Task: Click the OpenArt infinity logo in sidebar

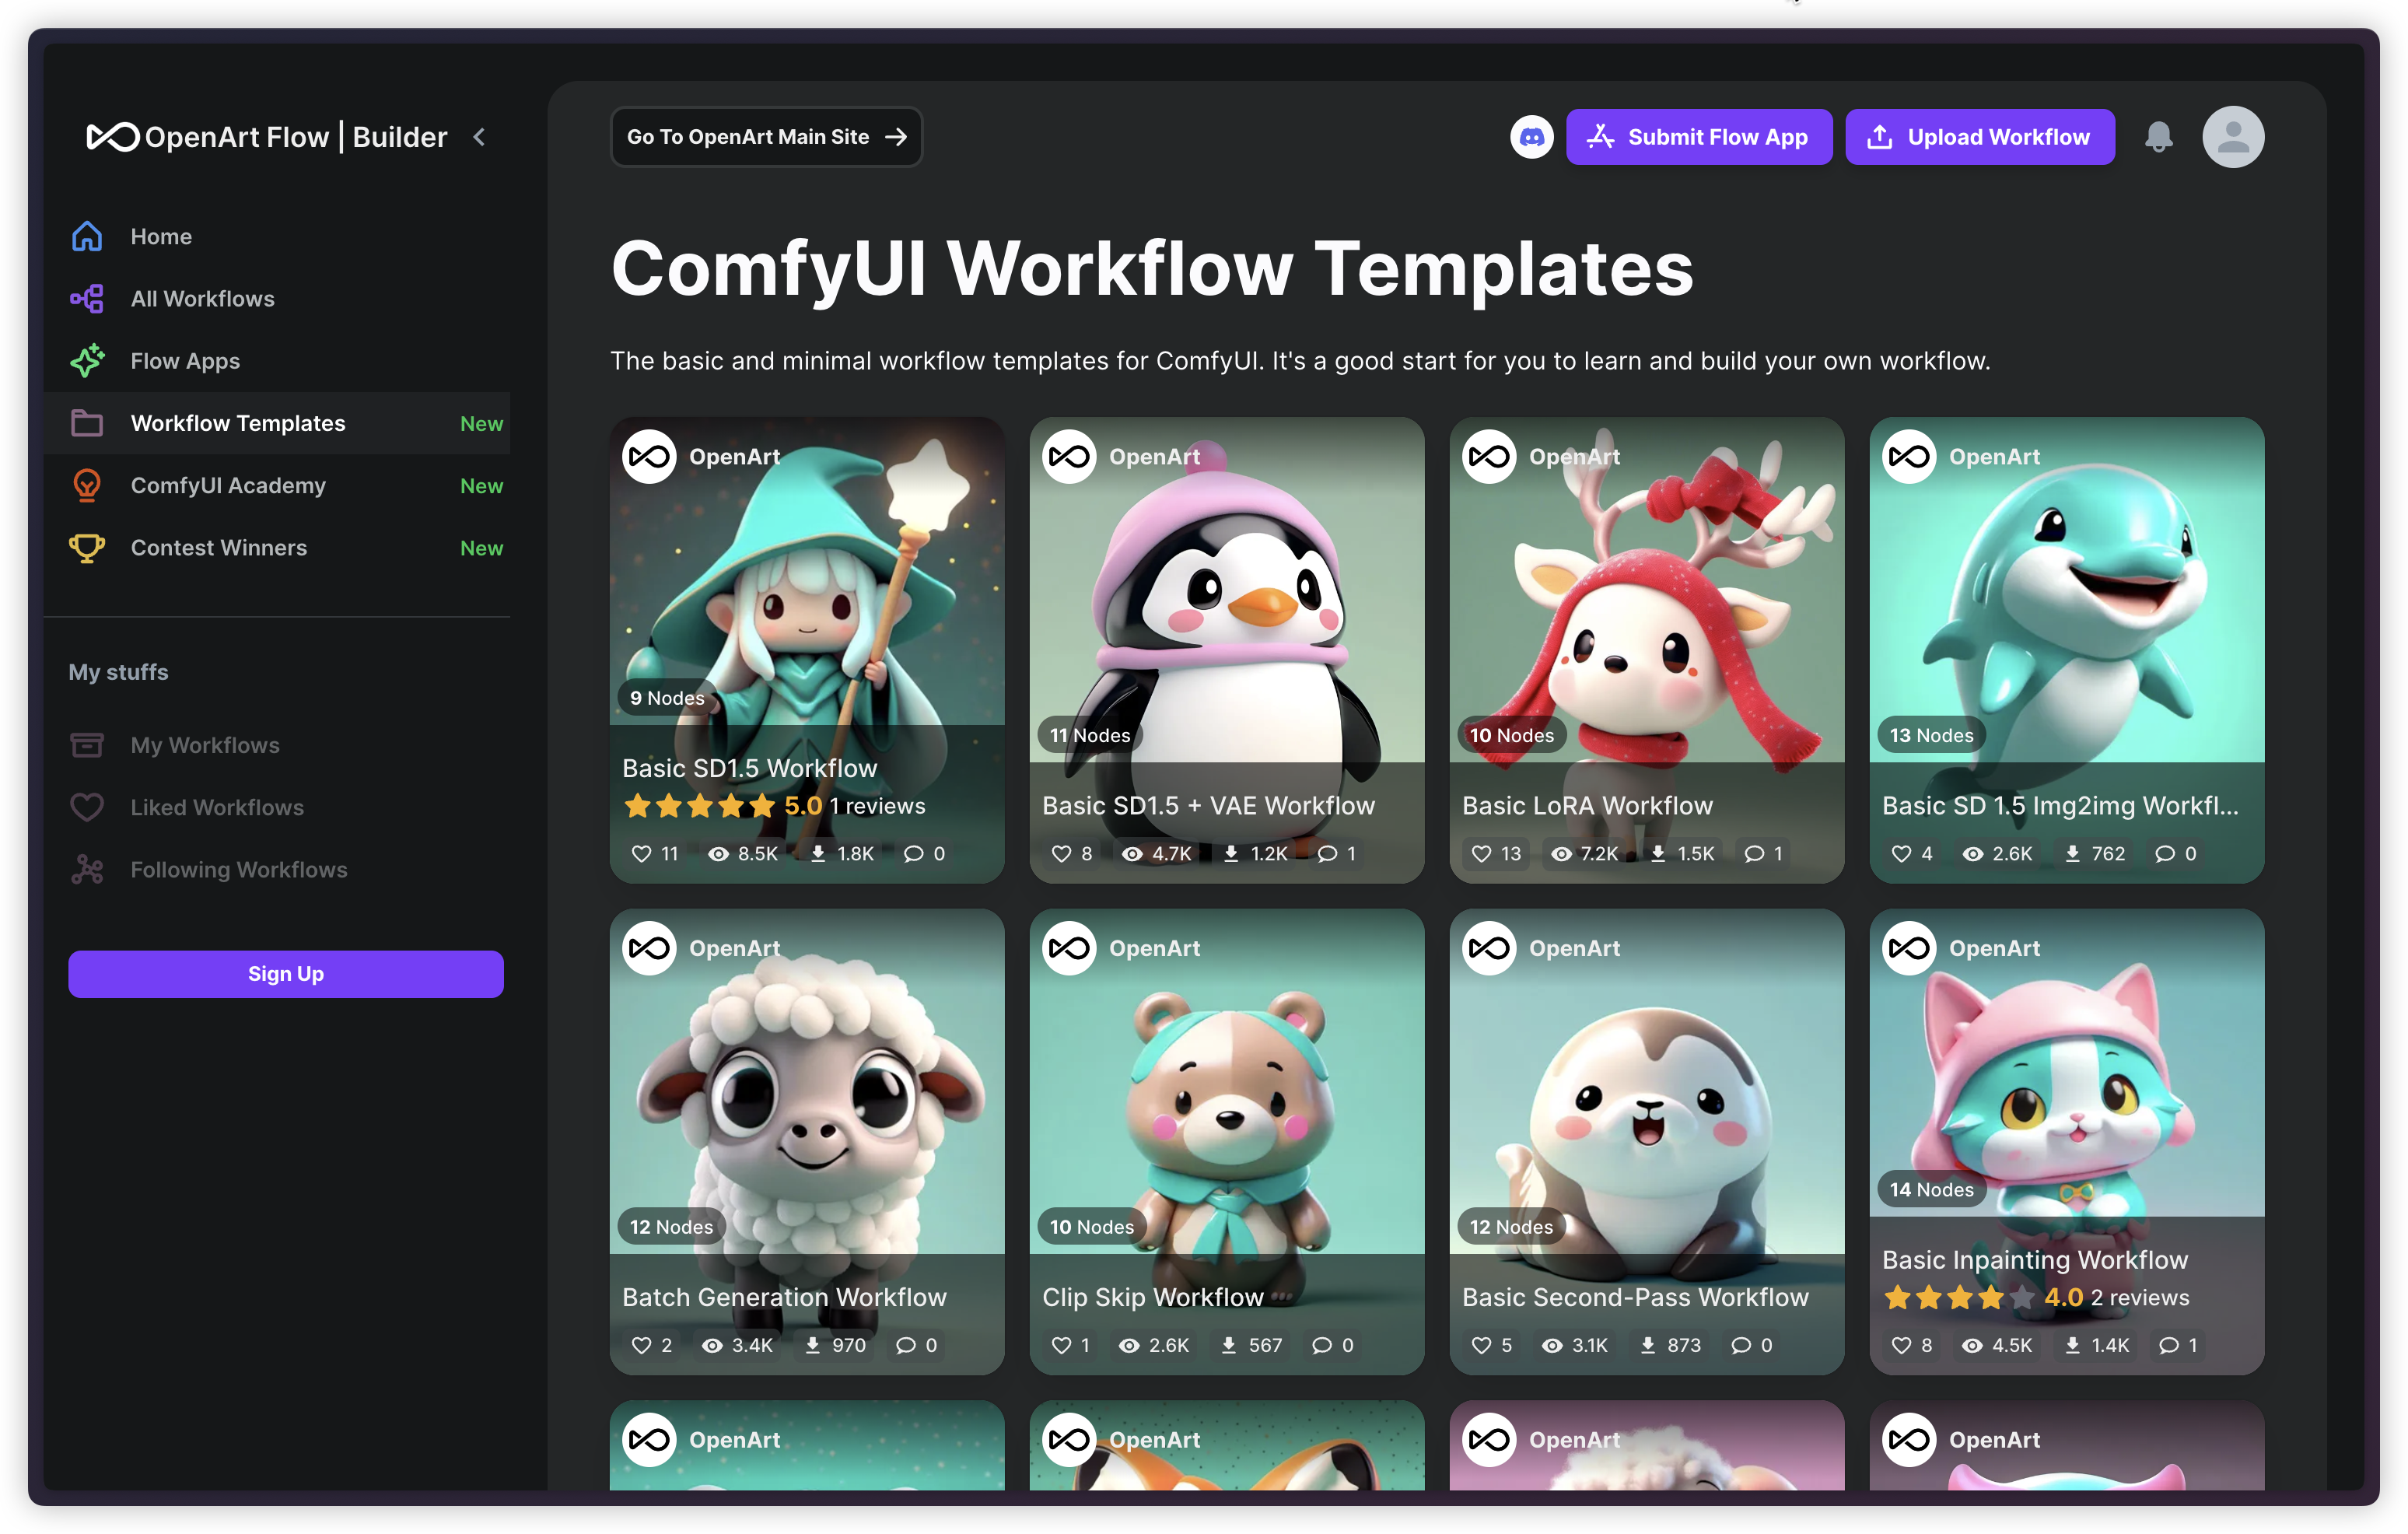Action: pyautogui.click(x=112, y=137)
